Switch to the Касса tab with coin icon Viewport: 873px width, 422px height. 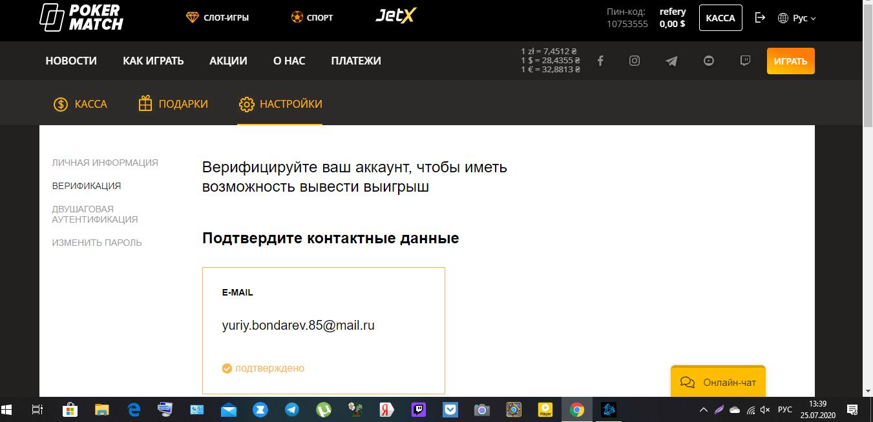pyautogui.click(x=80, y=104)
